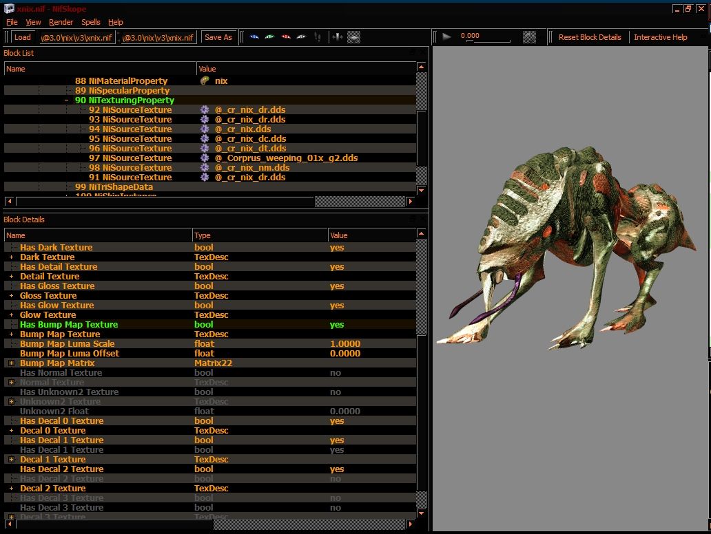Click the Block List scroll up arrow
This screenshot has width=711, height=534.
[x=421, y=67]
